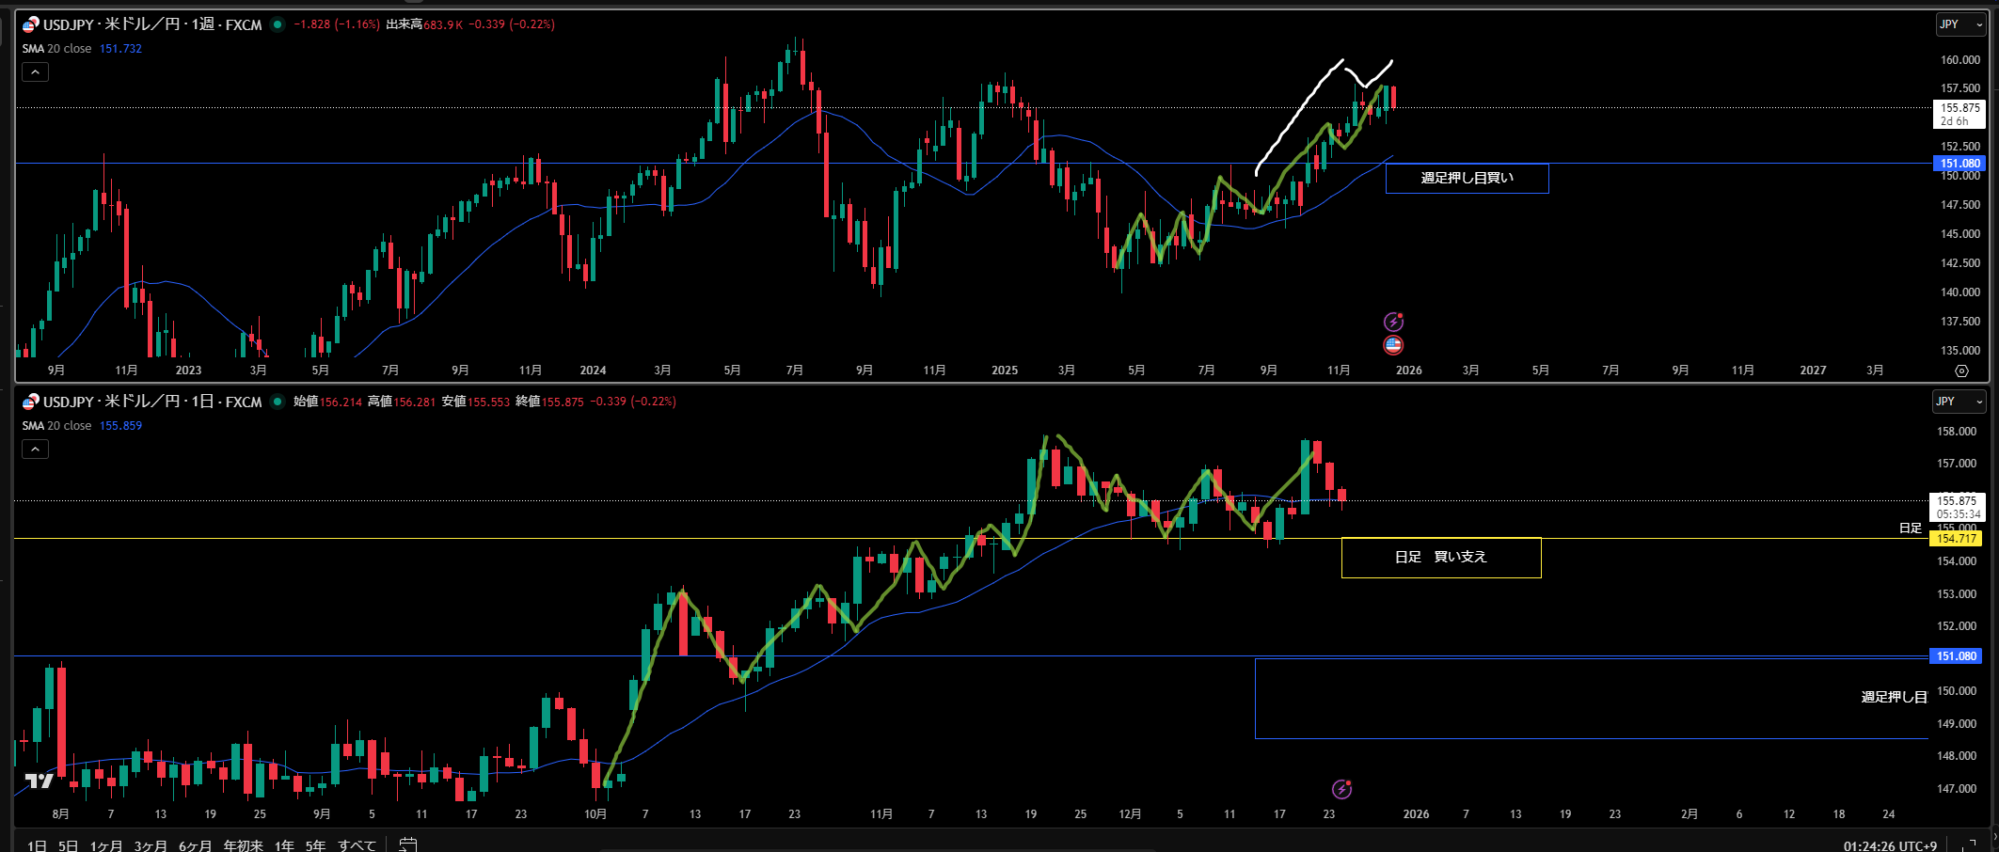Open the JPY currency dropdown on daily chart
Image resolution: width=1999 pixels, height=852 pixels.
click(1959, 402)
